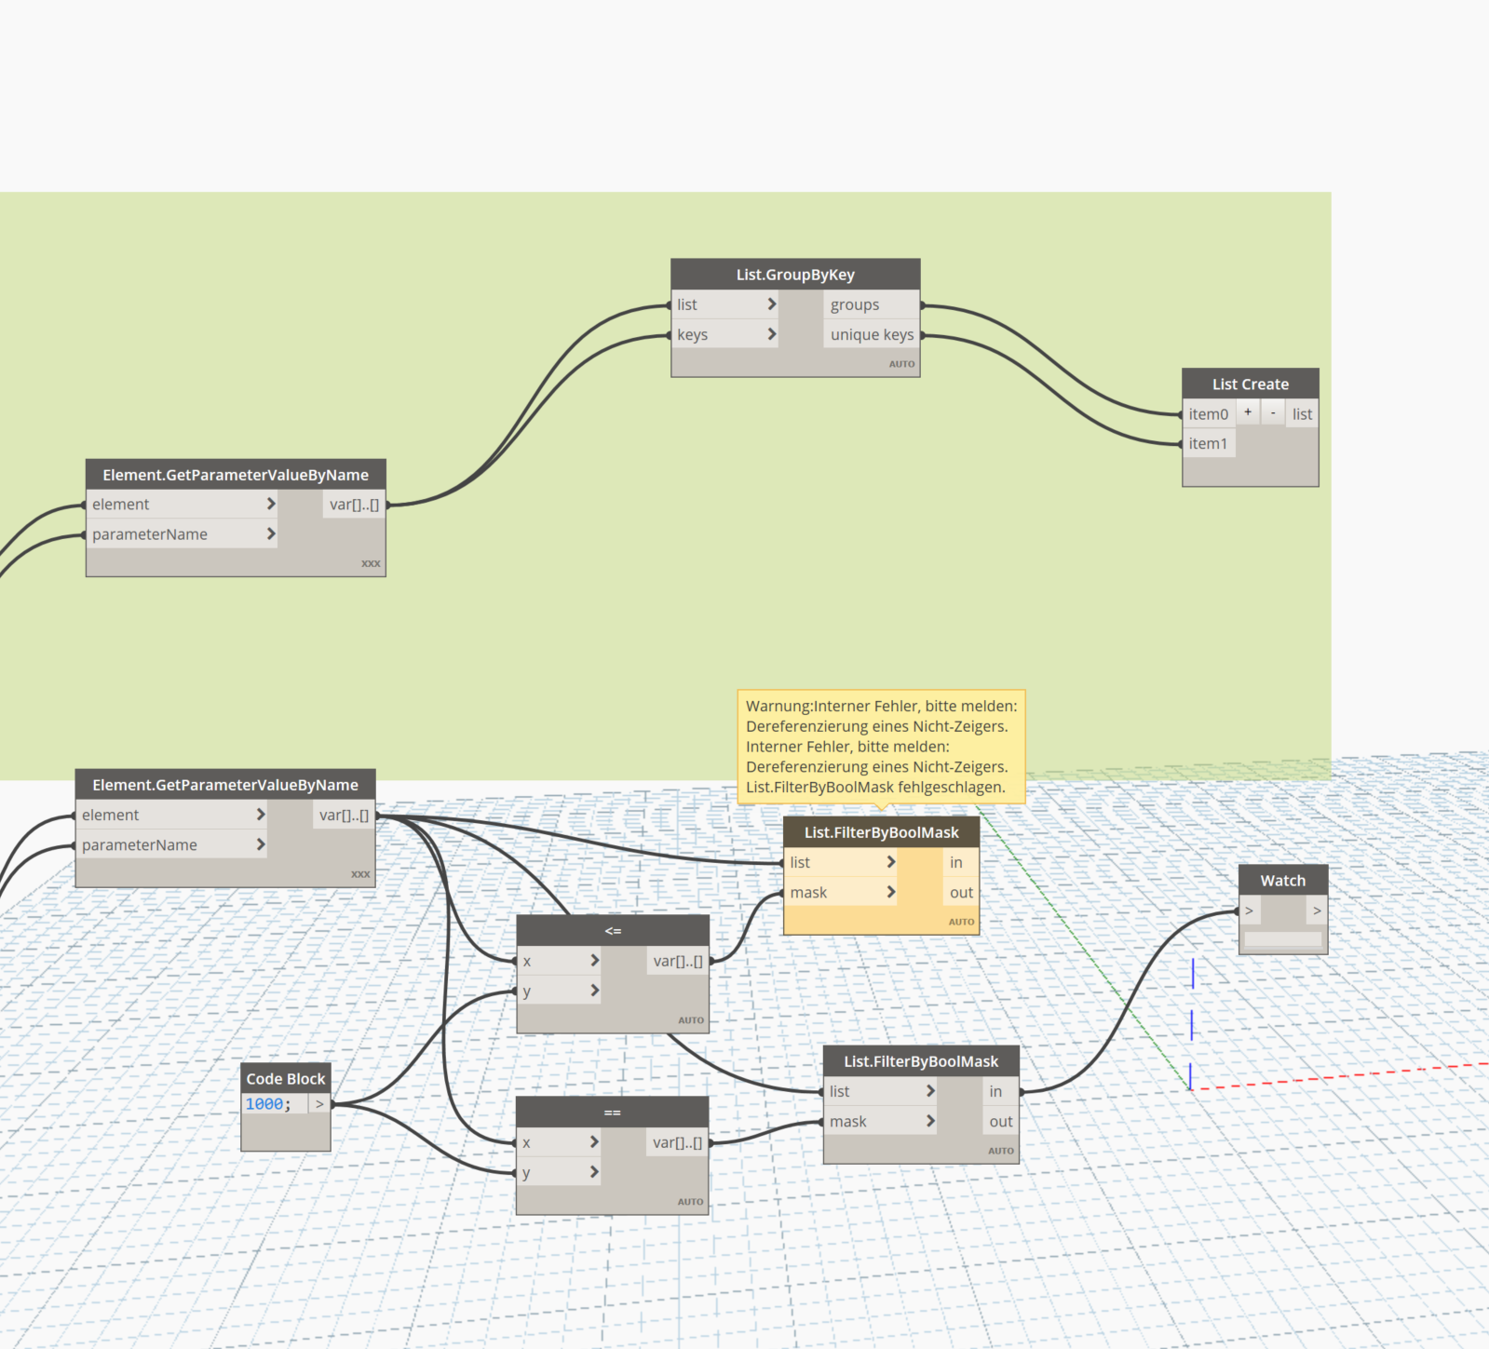This screenshot has height=1349, width=1489.
Task: Select in output on warning FilterByBoolMask node
Action: [x=960, y=863]
